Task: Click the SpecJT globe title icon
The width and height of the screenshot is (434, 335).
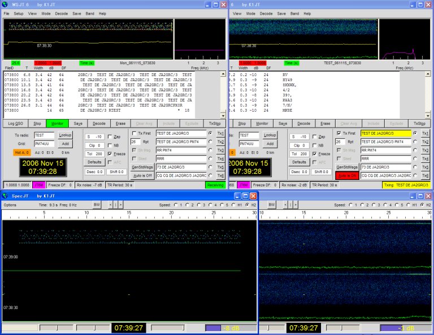Action: pyautogui.click(x=5, y=196)
